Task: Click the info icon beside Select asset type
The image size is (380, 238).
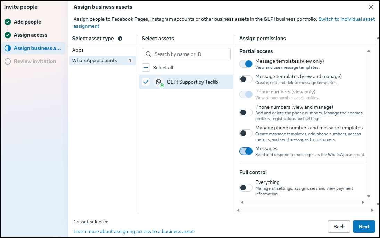Action: tap(120, 39)
